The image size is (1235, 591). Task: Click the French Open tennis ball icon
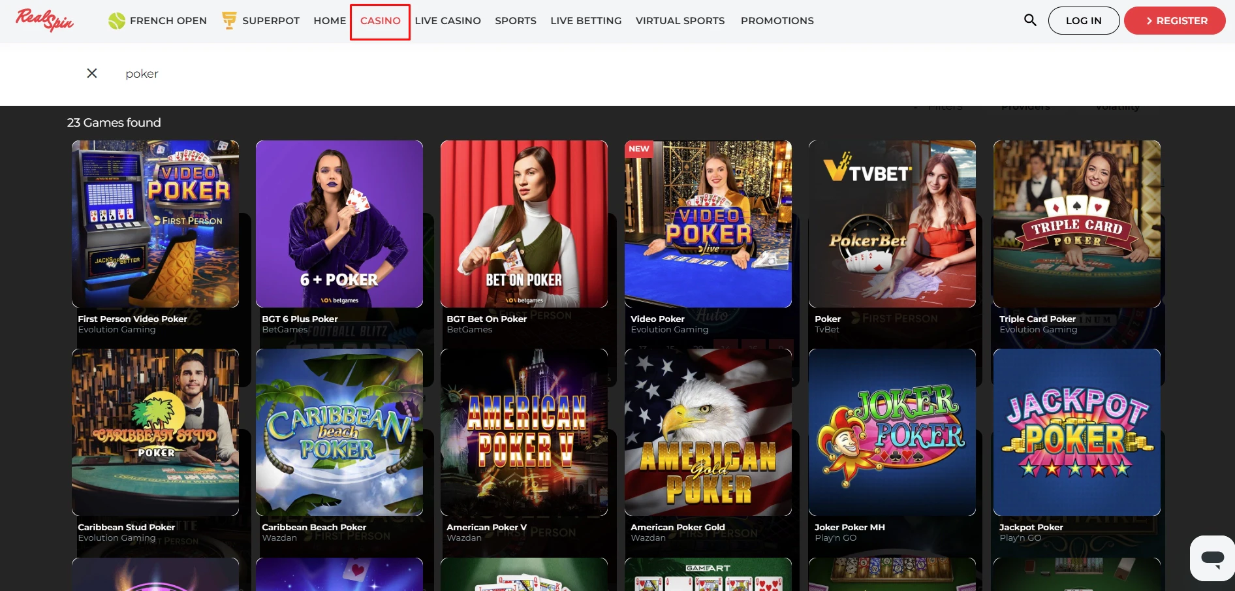117,21
